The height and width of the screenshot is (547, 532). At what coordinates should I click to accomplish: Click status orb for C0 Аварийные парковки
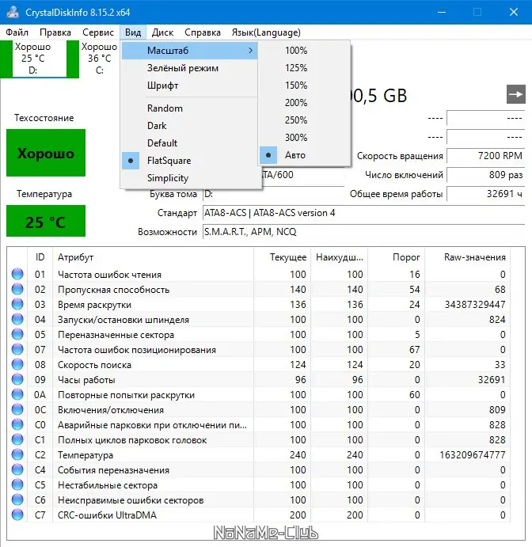click(x=17, y=424)
